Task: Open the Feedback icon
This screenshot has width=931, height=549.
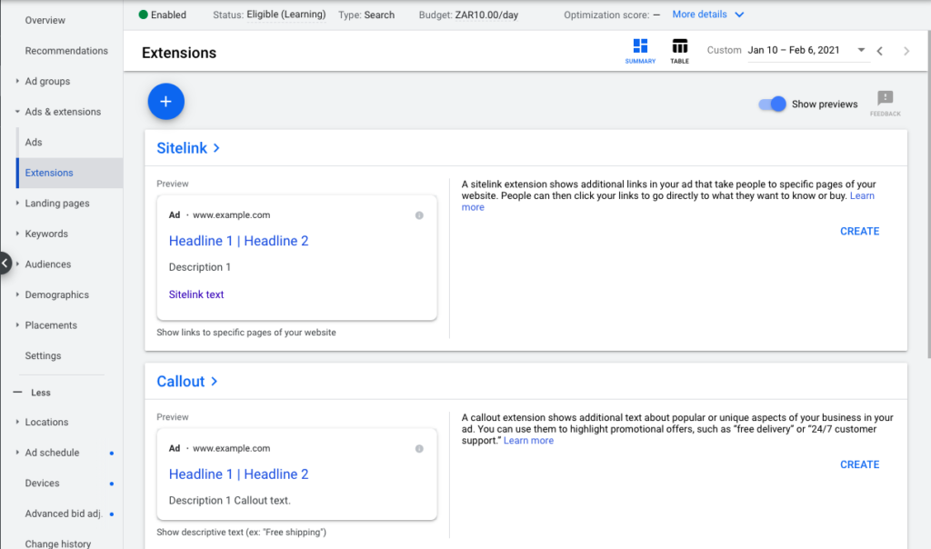Action: pyautogui.click(x=885, y=104)
